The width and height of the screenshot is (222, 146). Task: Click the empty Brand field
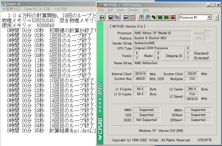pyautogui.click(x=208, y=33)
